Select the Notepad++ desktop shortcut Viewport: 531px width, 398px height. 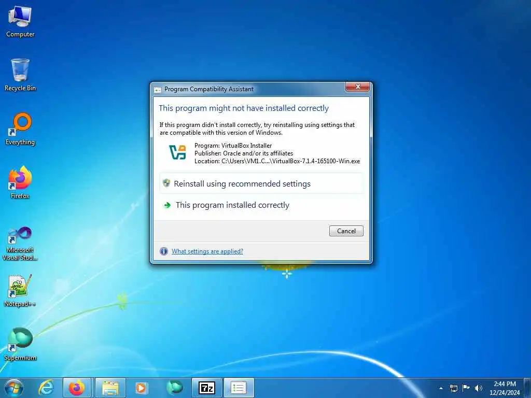(x=20, y=291)
